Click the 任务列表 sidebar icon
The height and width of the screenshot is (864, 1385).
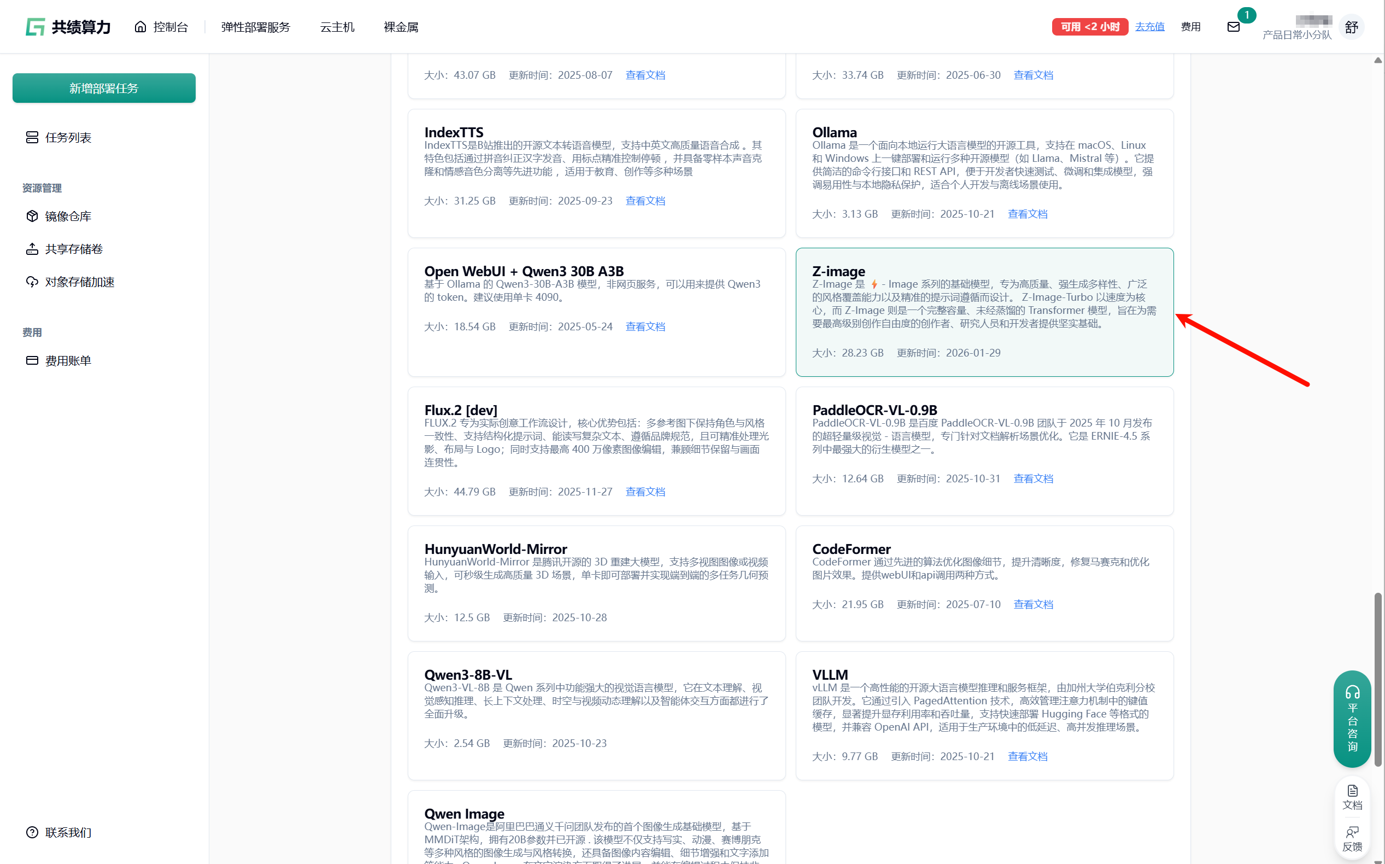[x=32, y=138]
